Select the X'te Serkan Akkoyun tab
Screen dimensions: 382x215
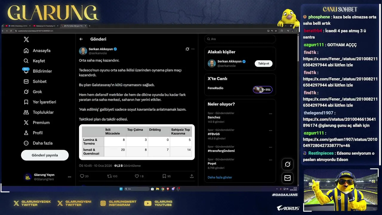(x=74, y=26)
